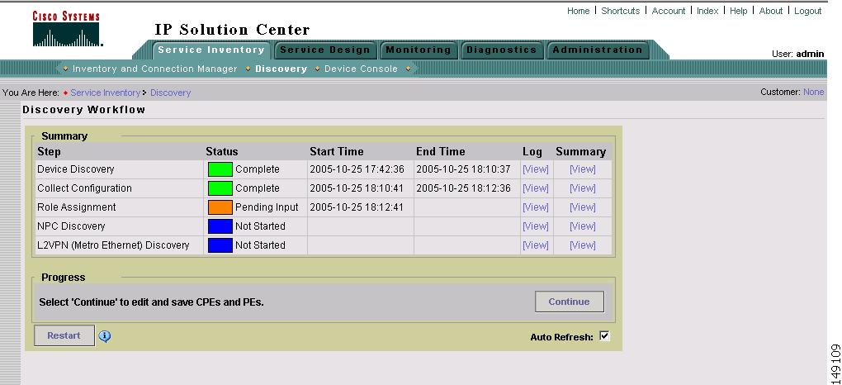The width and height of the screenshot is (842, 385).
Task: Click the Cisco Systems logo
Action: 67,29
